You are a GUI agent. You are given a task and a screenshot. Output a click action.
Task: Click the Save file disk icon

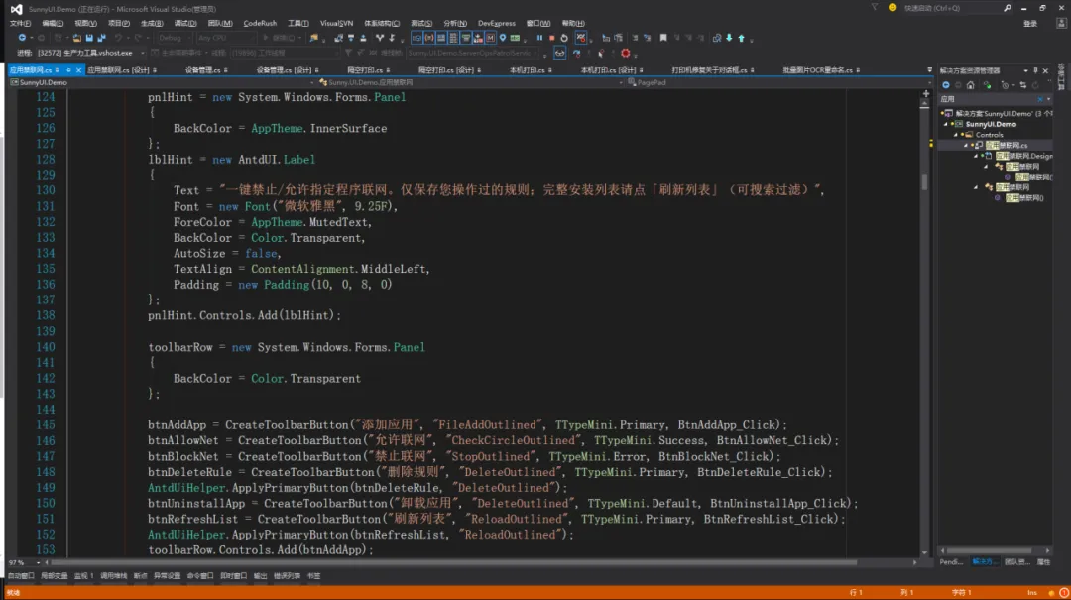pos(89,39)
